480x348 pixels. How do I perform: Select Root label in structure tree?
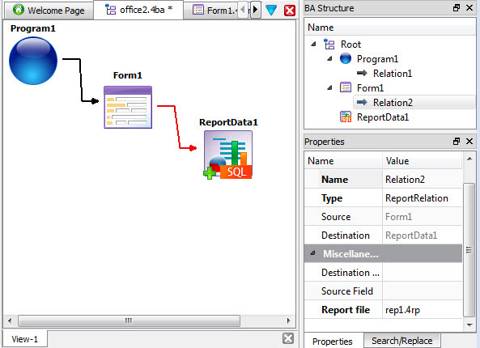coord(350,45)
